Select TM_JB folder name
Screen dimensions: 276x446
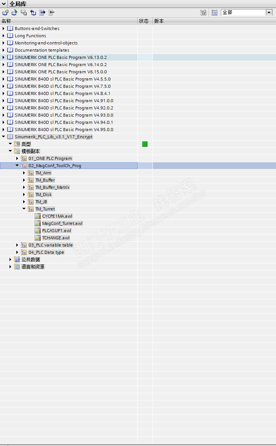click(x=41, y=202)
